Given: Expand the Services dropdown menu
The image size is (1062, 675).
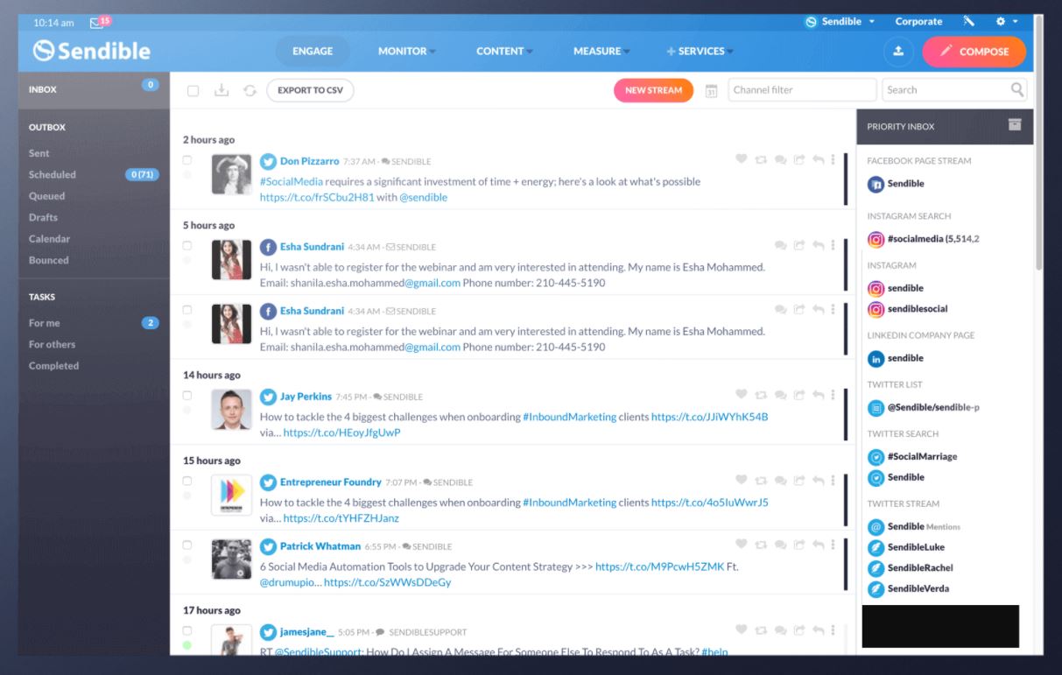Looking at the screenshot, I should [700, 51].
